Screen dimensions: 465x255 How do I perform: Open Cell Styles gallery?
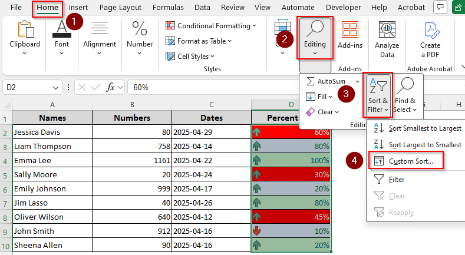tap(190, 57)
